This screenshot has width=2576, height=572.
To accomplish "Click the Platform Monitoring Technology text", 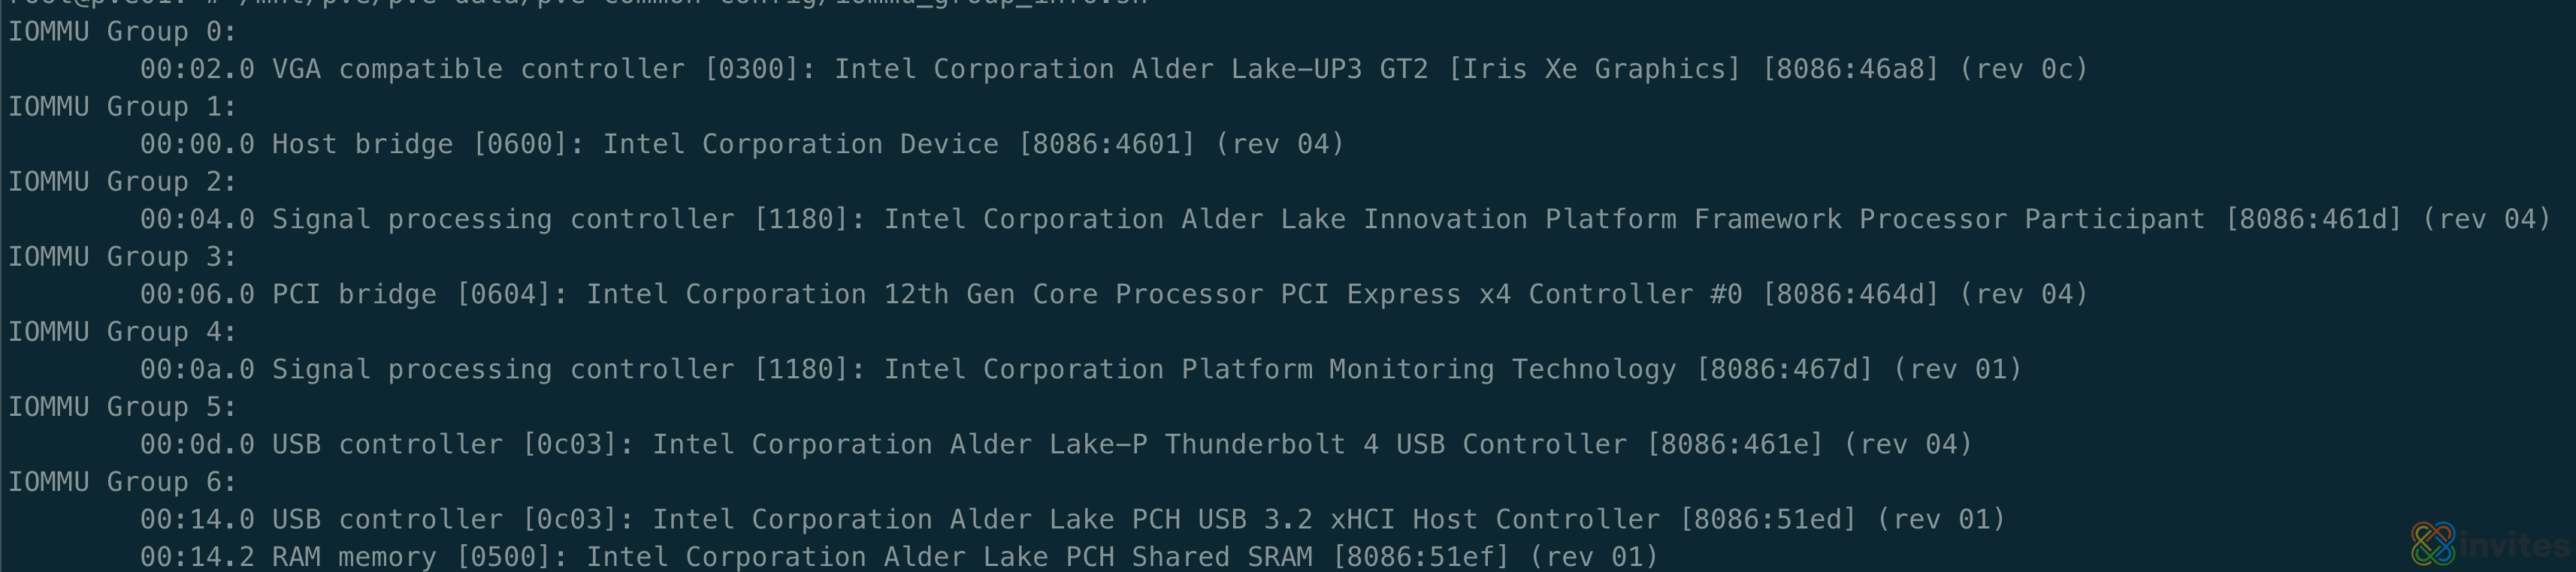I will 1428,369.
